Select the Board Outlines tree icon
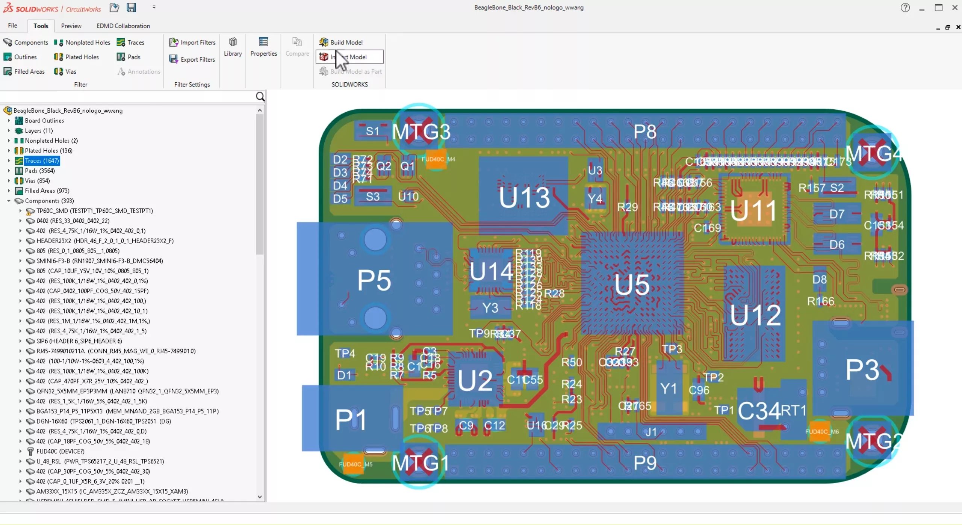Screen dimensions: 962x525 [19, 121]
